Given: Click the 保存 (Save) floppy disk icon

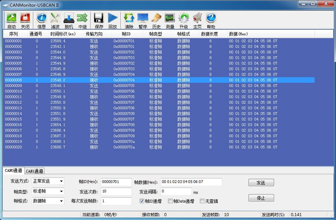Looking at the screenshot, I should 99,18.
